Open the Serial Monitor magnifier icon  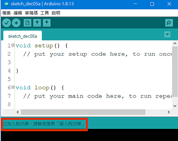(169, 23)
